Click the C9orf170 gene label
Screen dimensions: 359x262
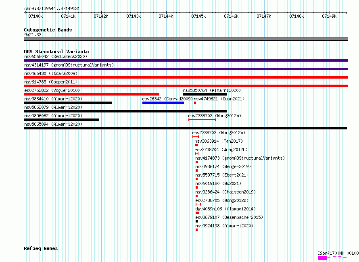click(x=338, y=253)
